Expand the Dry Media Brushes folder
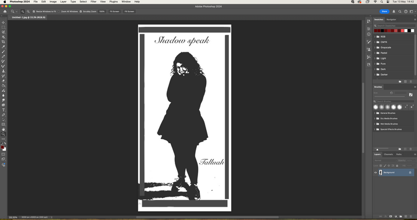Image resolution: width=417 pixels, height=220 pixels. (x=375, y=118)
